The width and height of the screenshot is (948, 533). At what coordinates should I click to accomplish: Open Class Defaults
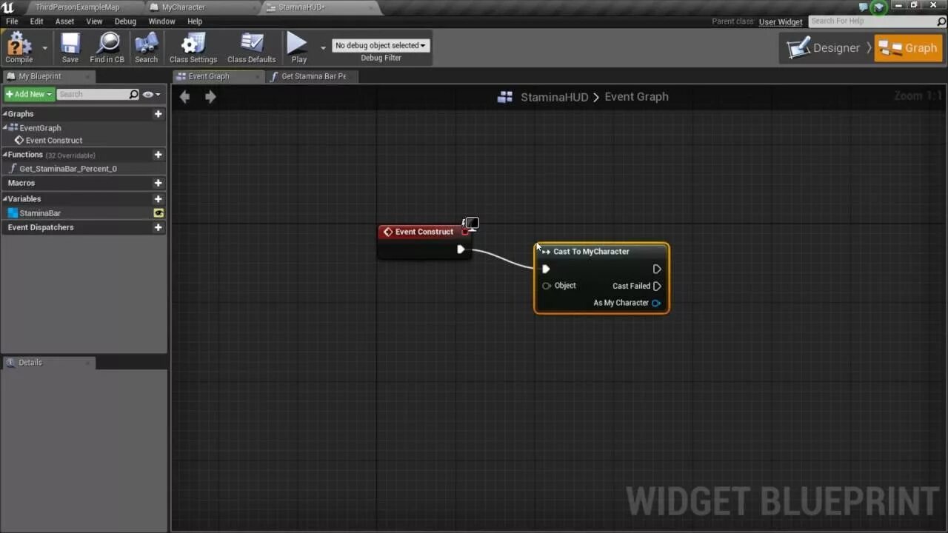251,47
